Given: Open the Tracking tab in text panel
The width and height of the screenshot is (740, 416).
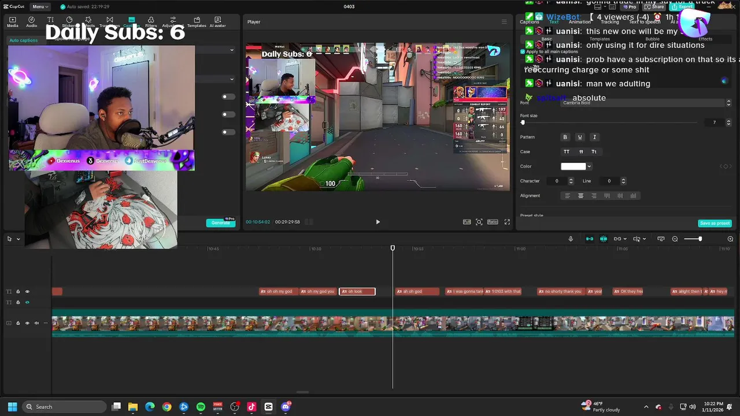Looking at the screenshot, I should (x=610, y=22).
